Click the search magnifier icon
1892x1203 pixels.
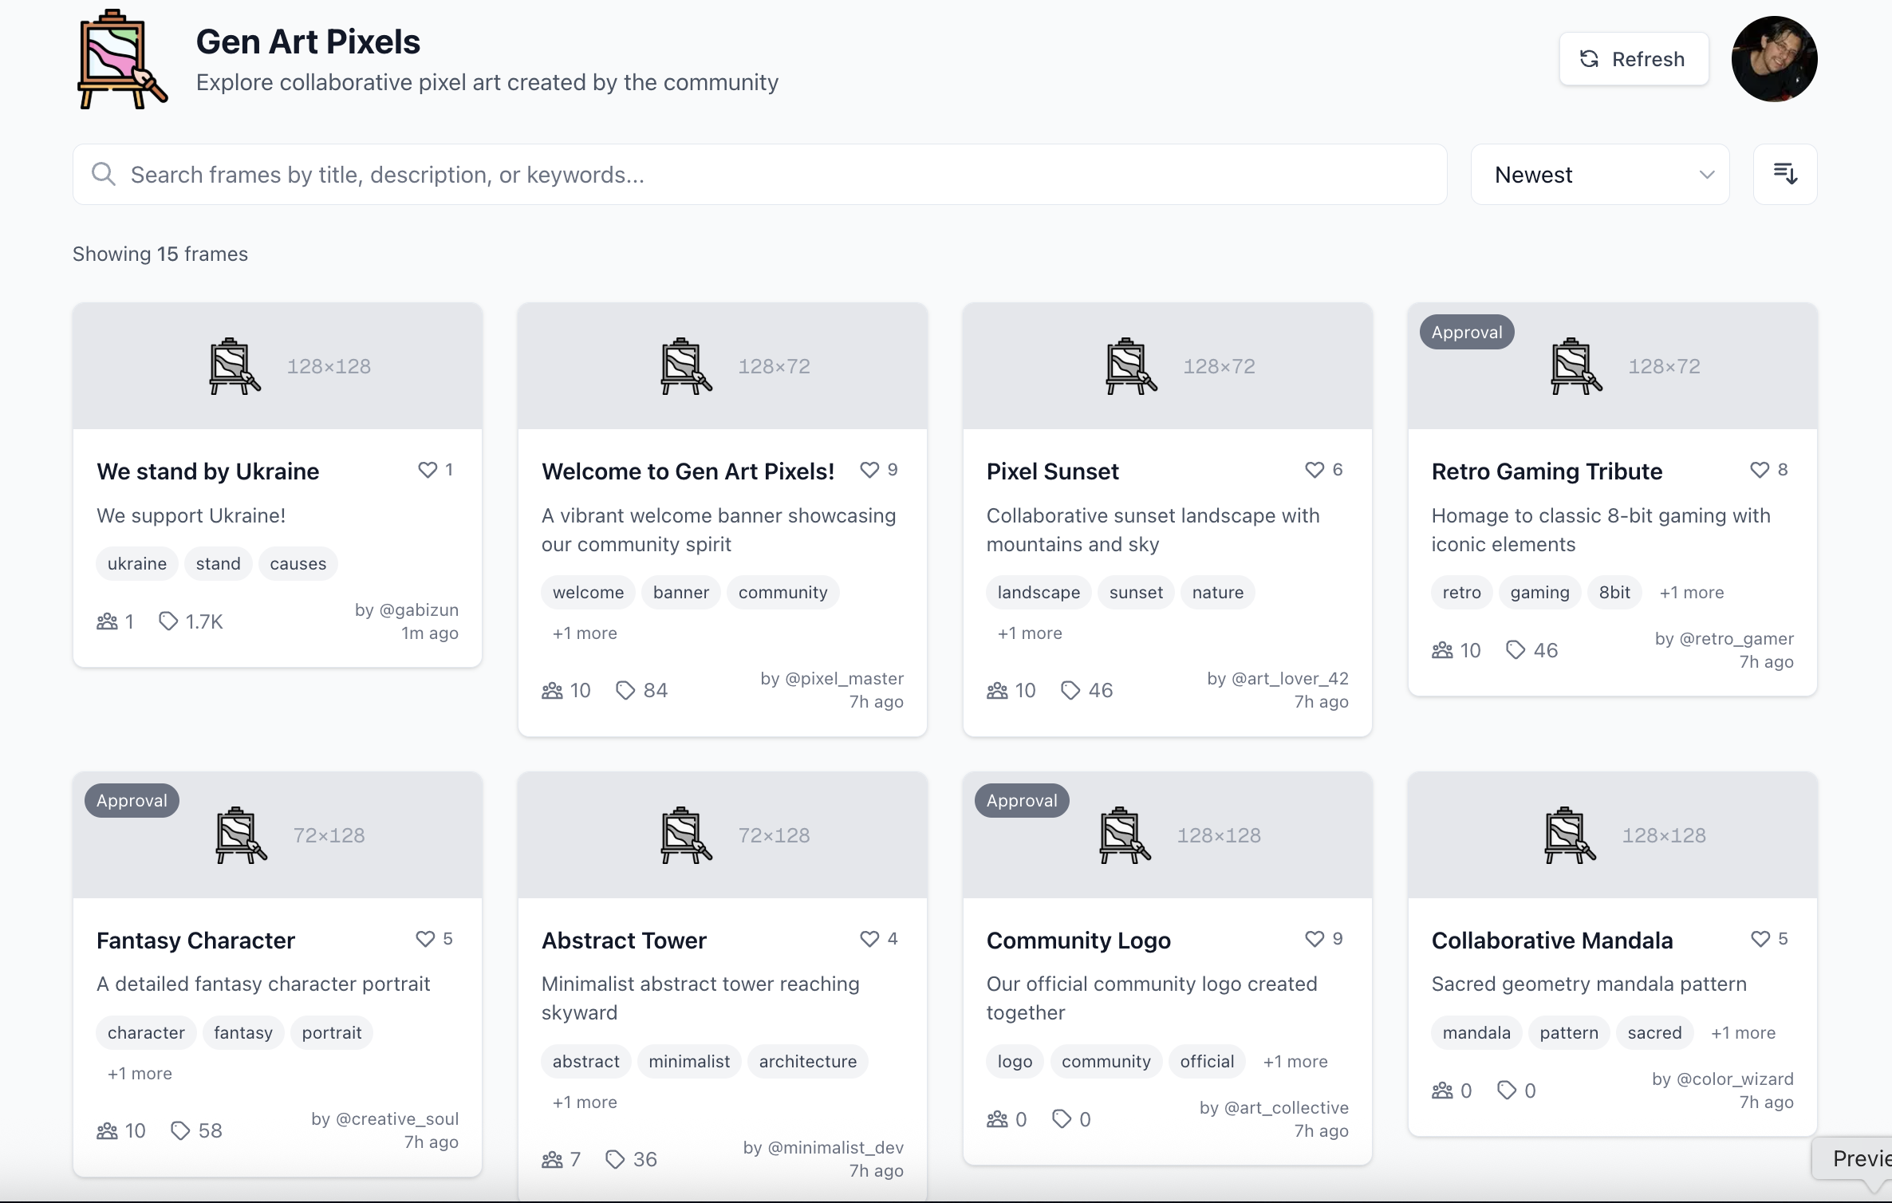pyautogui.click(x=103, y=174)
